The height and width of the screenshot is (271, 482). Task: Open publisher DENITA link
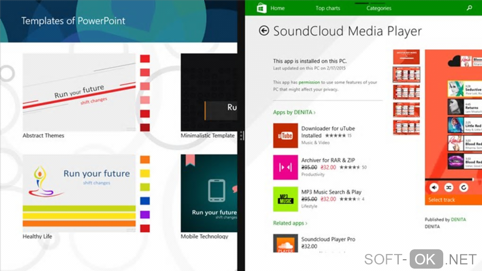(x=458, y=220)
